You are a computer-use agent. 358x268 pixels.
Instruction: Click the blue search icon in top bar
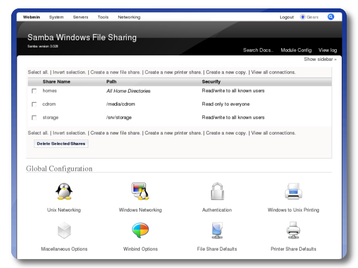pyautogui.click(x=331, y=17)
